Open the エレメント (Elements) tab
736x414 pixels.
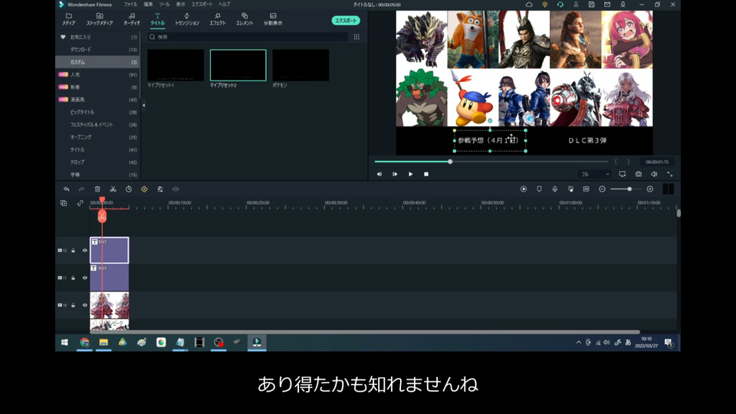[245, 19]
